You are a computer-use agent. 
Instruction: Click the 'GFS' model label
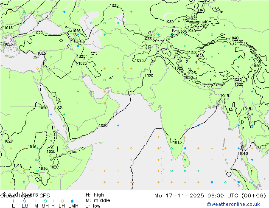pos(45,196)
